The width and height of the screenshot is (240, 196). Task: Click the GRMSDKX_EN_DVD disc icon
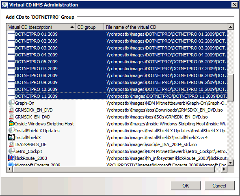click(x=11, y=110)
